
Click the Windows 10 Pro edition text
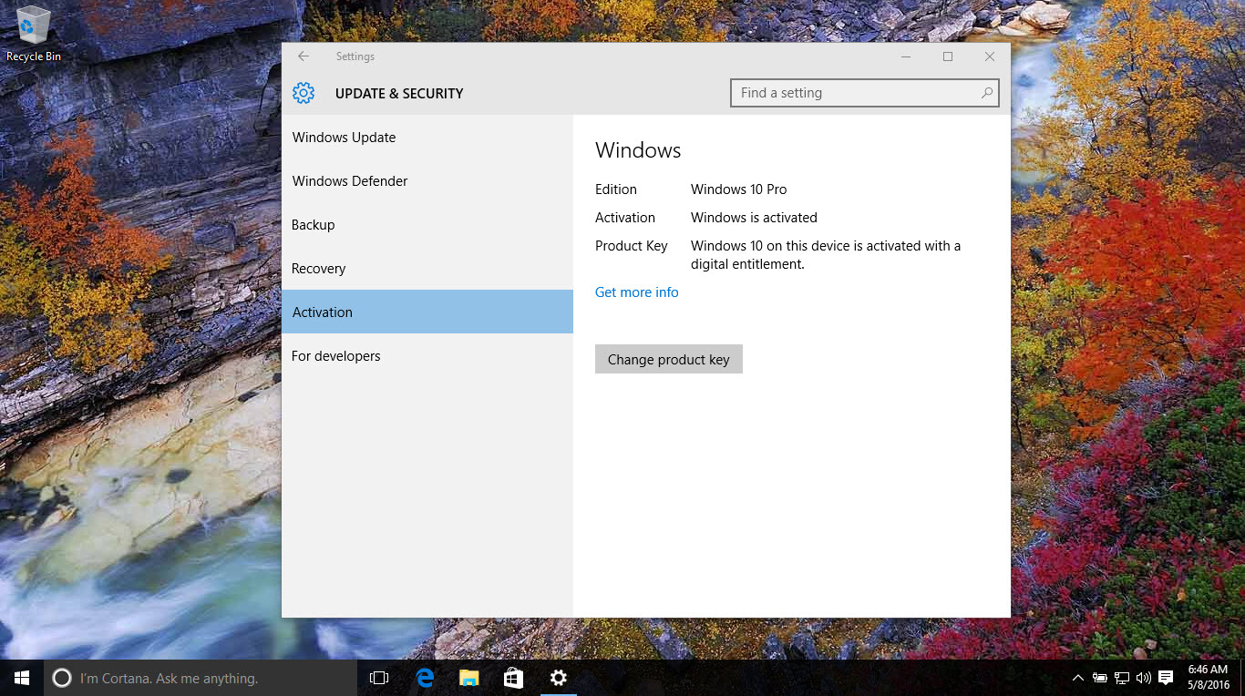(738, 189)
